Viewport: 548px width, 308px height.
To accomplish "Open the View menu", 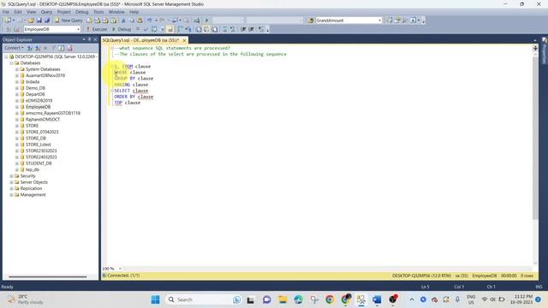I will coord(31,12).
